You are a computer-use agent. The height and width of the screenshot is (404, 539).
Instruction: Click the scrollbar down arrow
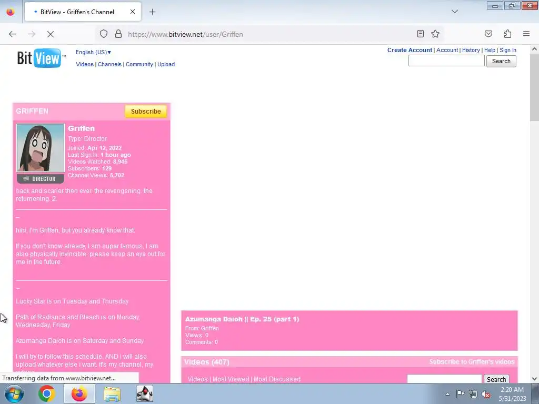coord(534,378)
